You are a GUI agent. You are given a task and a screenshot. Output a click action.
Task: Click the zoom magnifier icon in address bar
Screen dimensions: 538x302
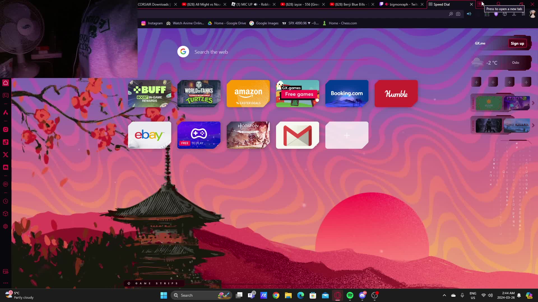(451, 14)
